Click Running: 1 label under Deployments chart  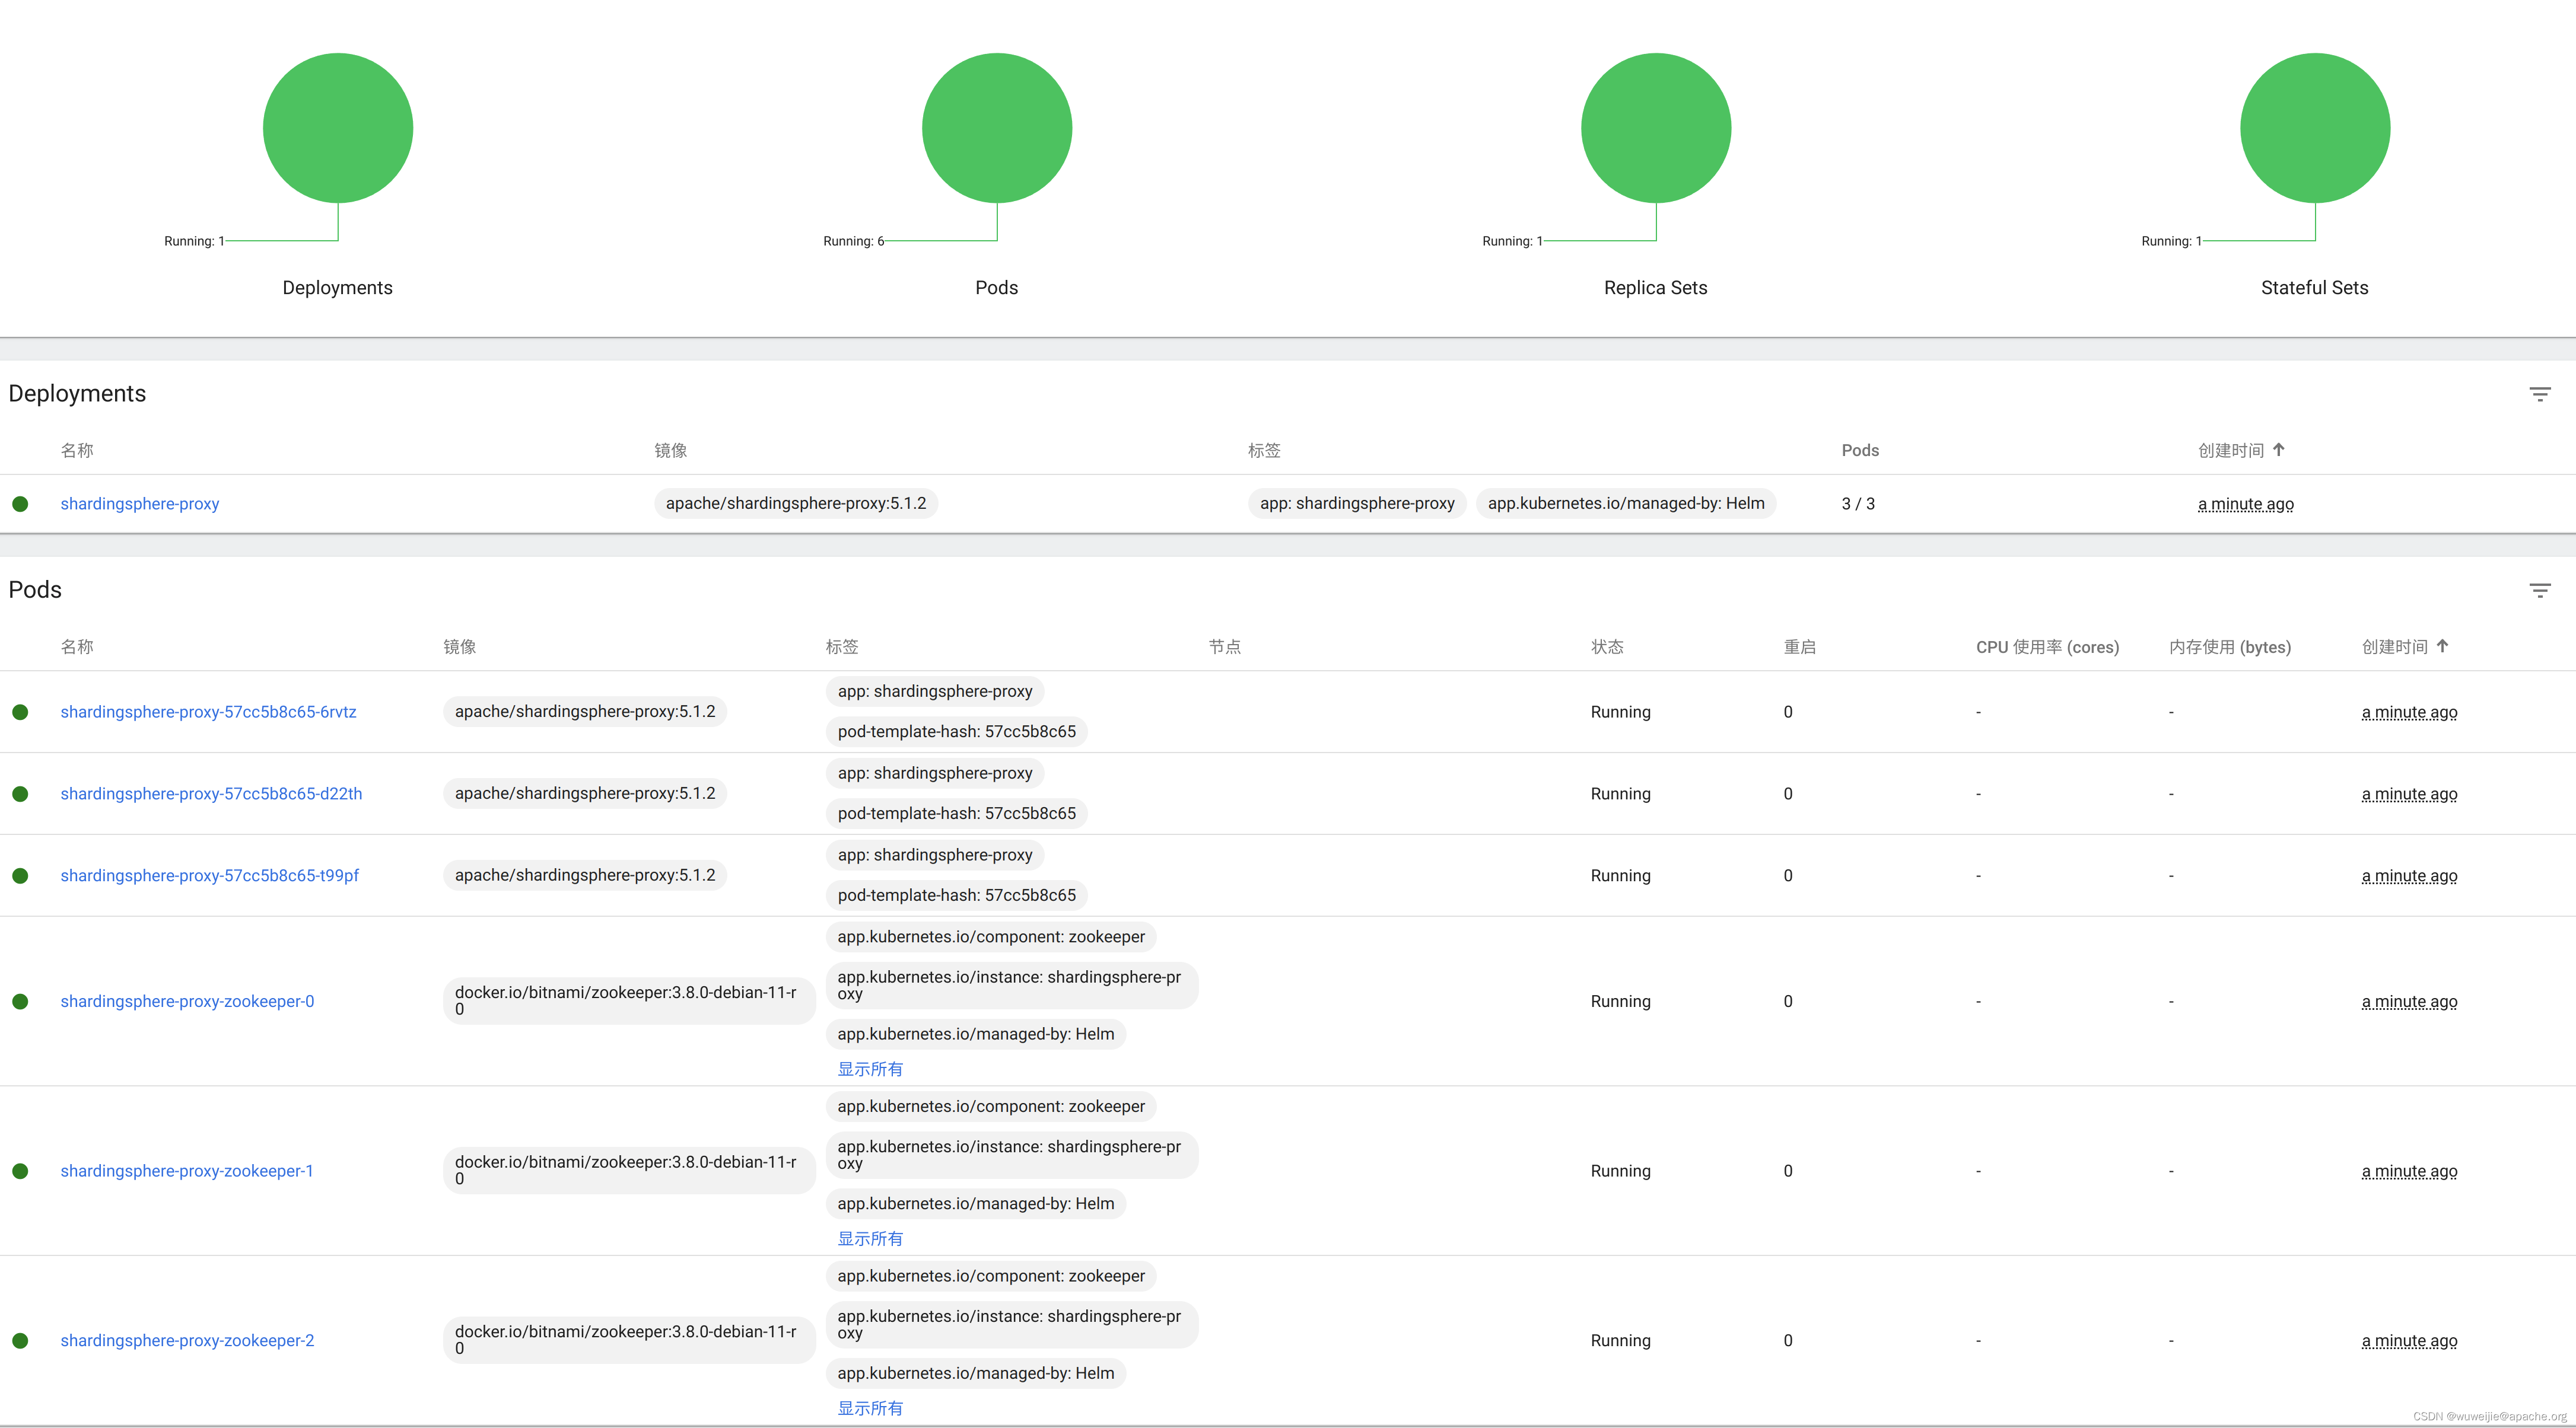tap(194, 241)
